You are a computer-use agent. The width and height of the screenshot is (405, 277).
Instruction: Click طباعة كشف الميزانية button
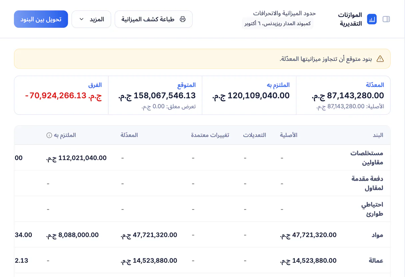[154, 19]
